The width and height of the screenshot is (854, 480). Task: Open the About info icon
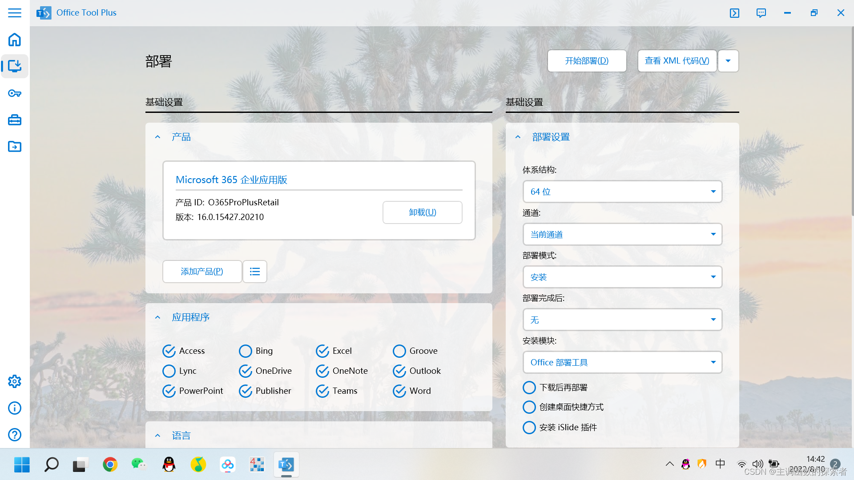[x=15, y=408]
